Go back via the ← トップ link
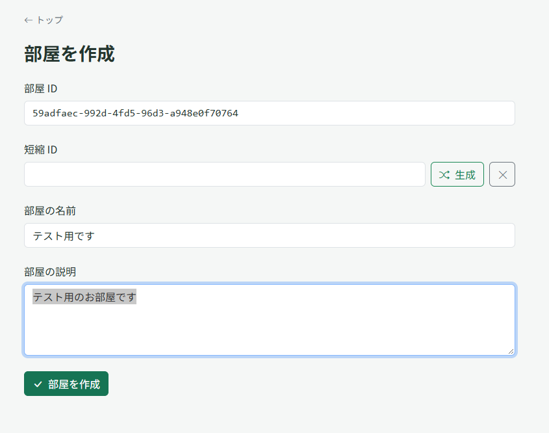The height and width of the screenshot is (433, 549). pos(44,20)
